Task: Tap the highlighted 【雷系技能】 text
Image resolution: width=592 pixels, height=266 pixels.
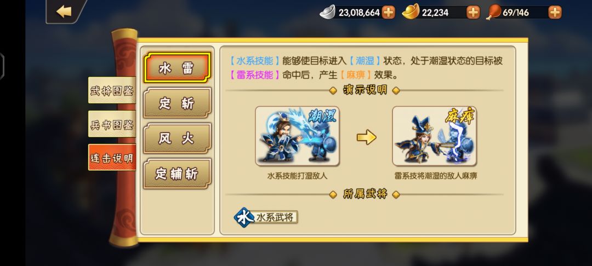Action: pos(255,75)
